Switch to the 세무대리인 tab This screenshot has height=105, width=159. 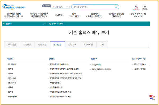point(88,44)
